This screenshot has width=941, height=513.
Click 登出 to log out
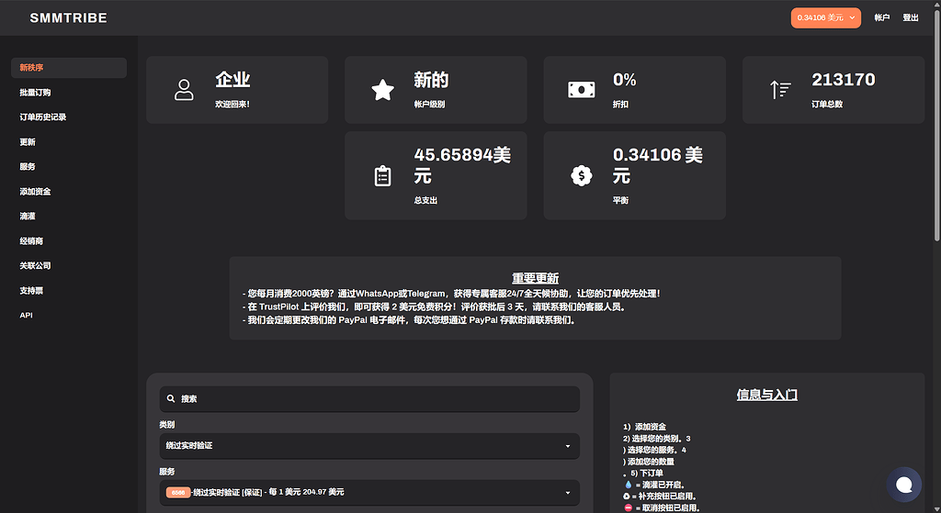(911, 18)
